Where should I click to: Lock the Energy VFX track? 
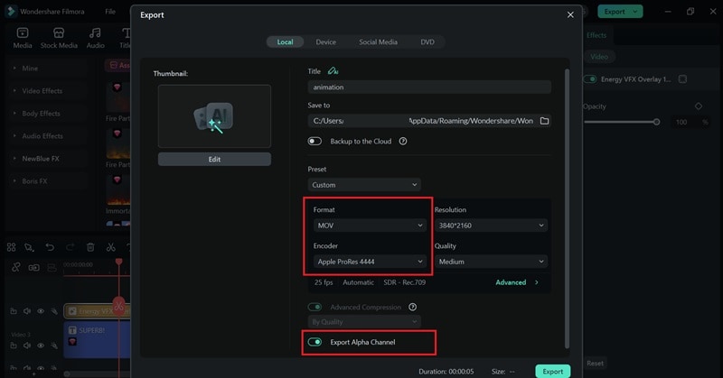pos(14,311)
